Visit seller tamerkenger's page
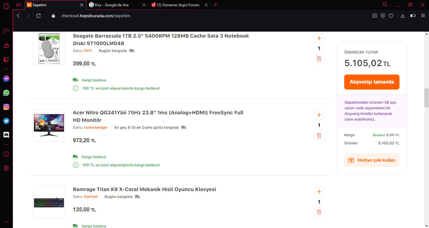429x228 pixels. [x=96, y=127]
